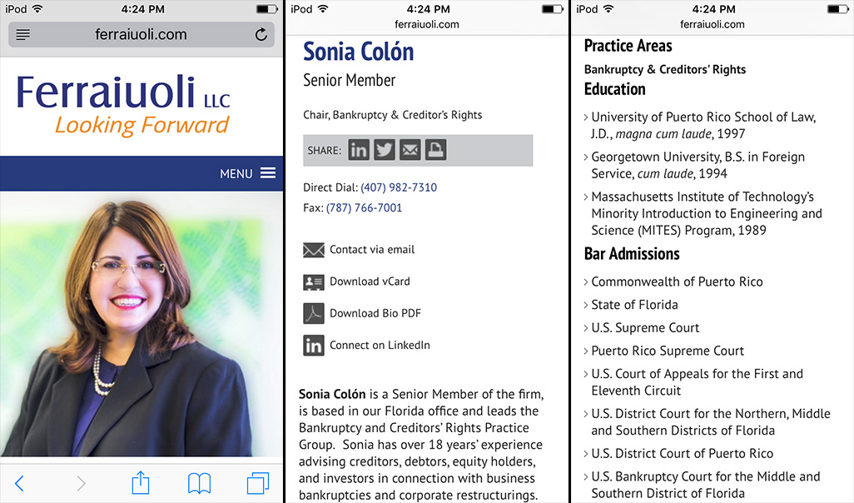Click the Ferraiuoli LLC logo
The image size is (854, 503).
[123, 104]
